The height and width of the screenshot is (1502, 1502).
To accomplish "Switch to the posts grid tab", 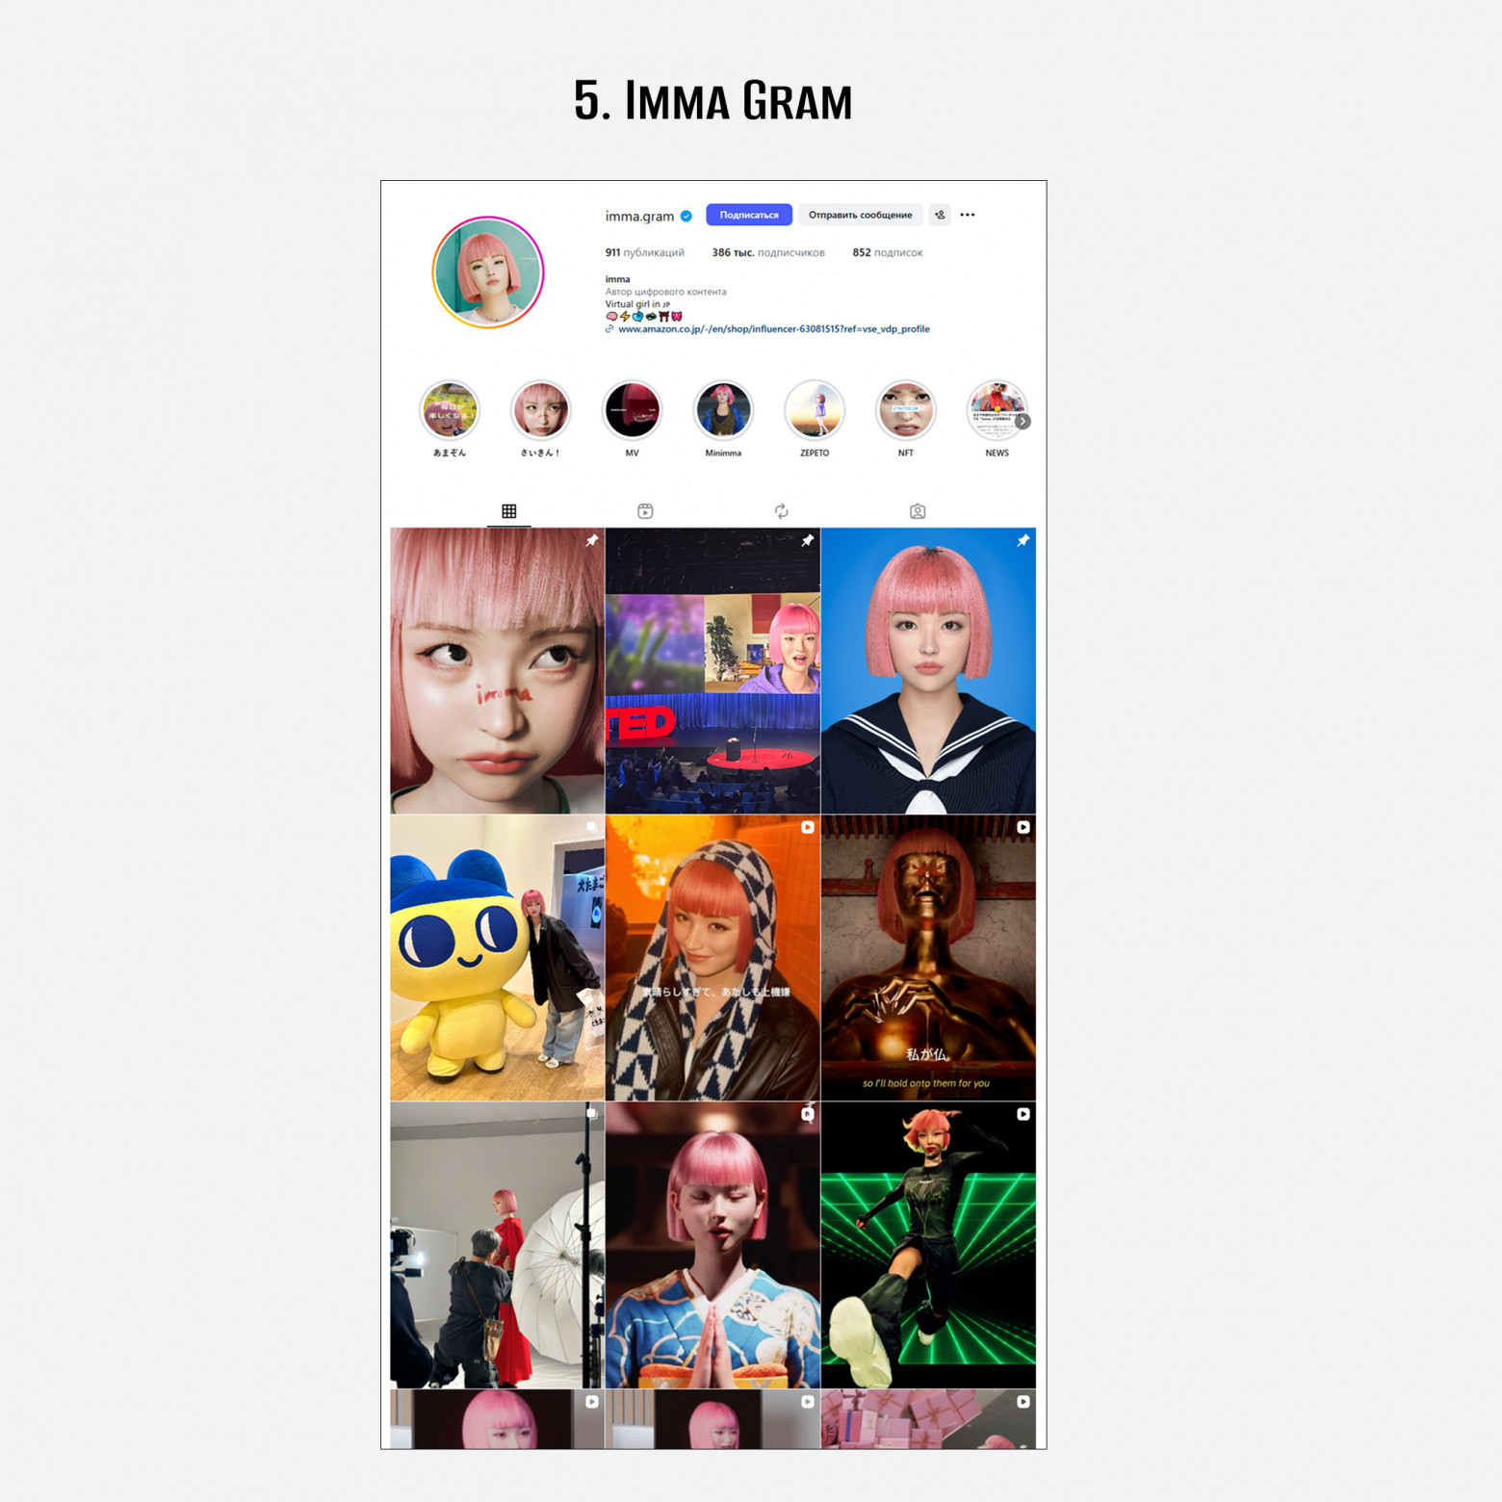I will click(x=509, y=511).
